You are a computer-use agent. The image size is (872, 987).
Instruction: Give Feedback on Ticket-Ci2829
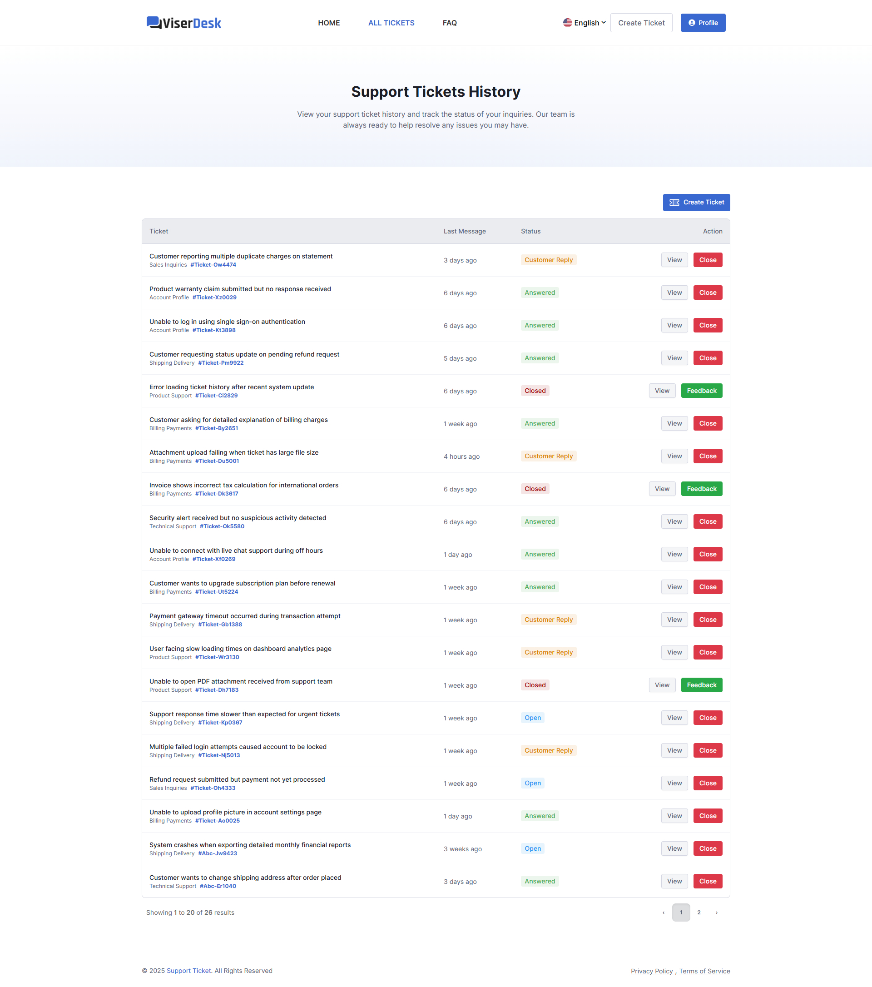[x=701, y=391]
